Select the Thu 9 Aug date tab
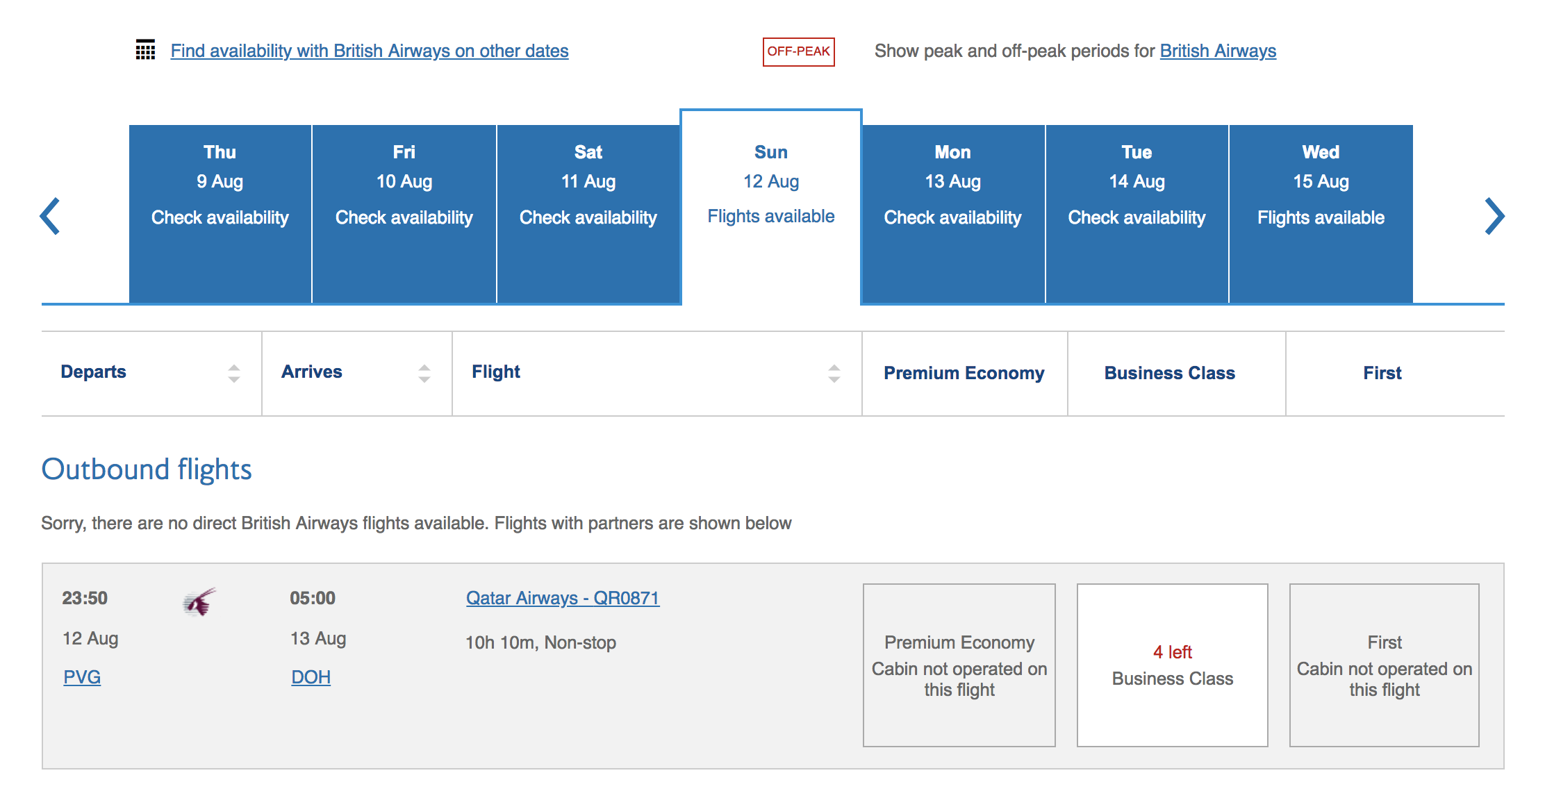Screen dimensions: 1545x807 (220, 214)
